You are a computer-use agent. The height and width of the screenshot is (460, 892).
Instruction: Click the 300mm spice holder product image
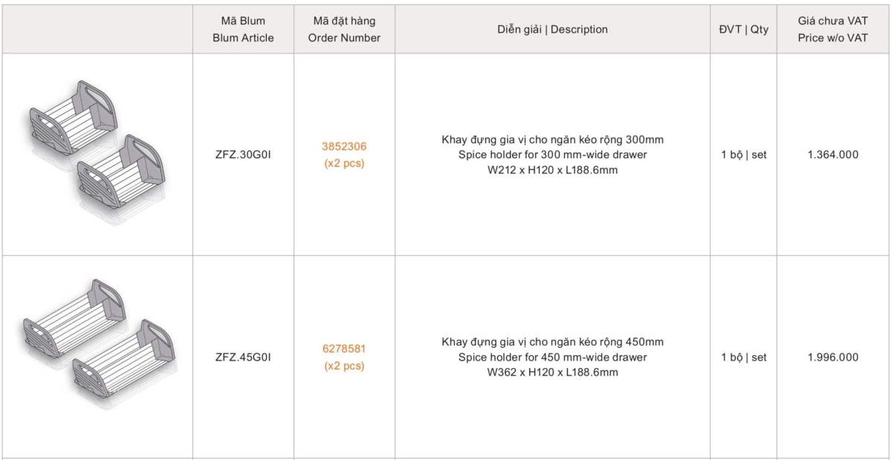tap(97, 154)
